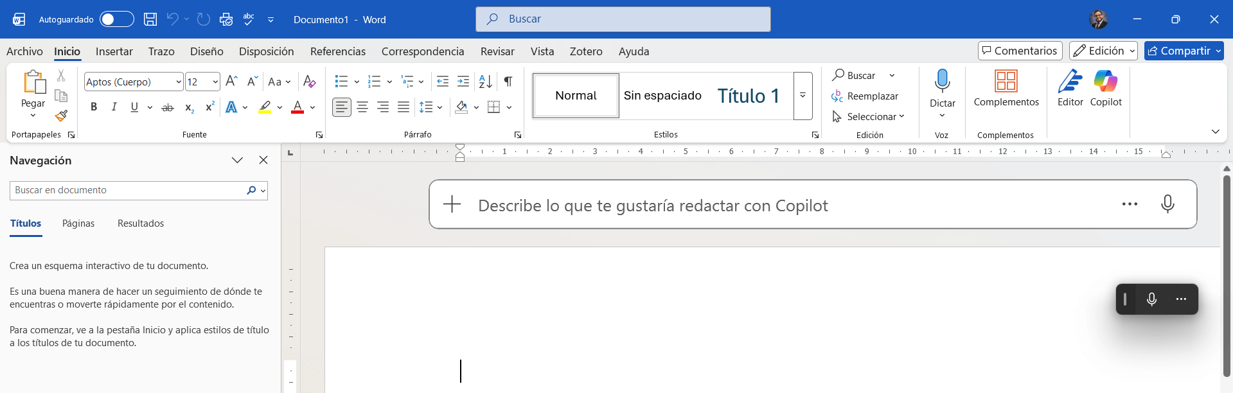Select the Format Painter brush icon
This screenshot has width=1233, height=393.
[61, 116]
